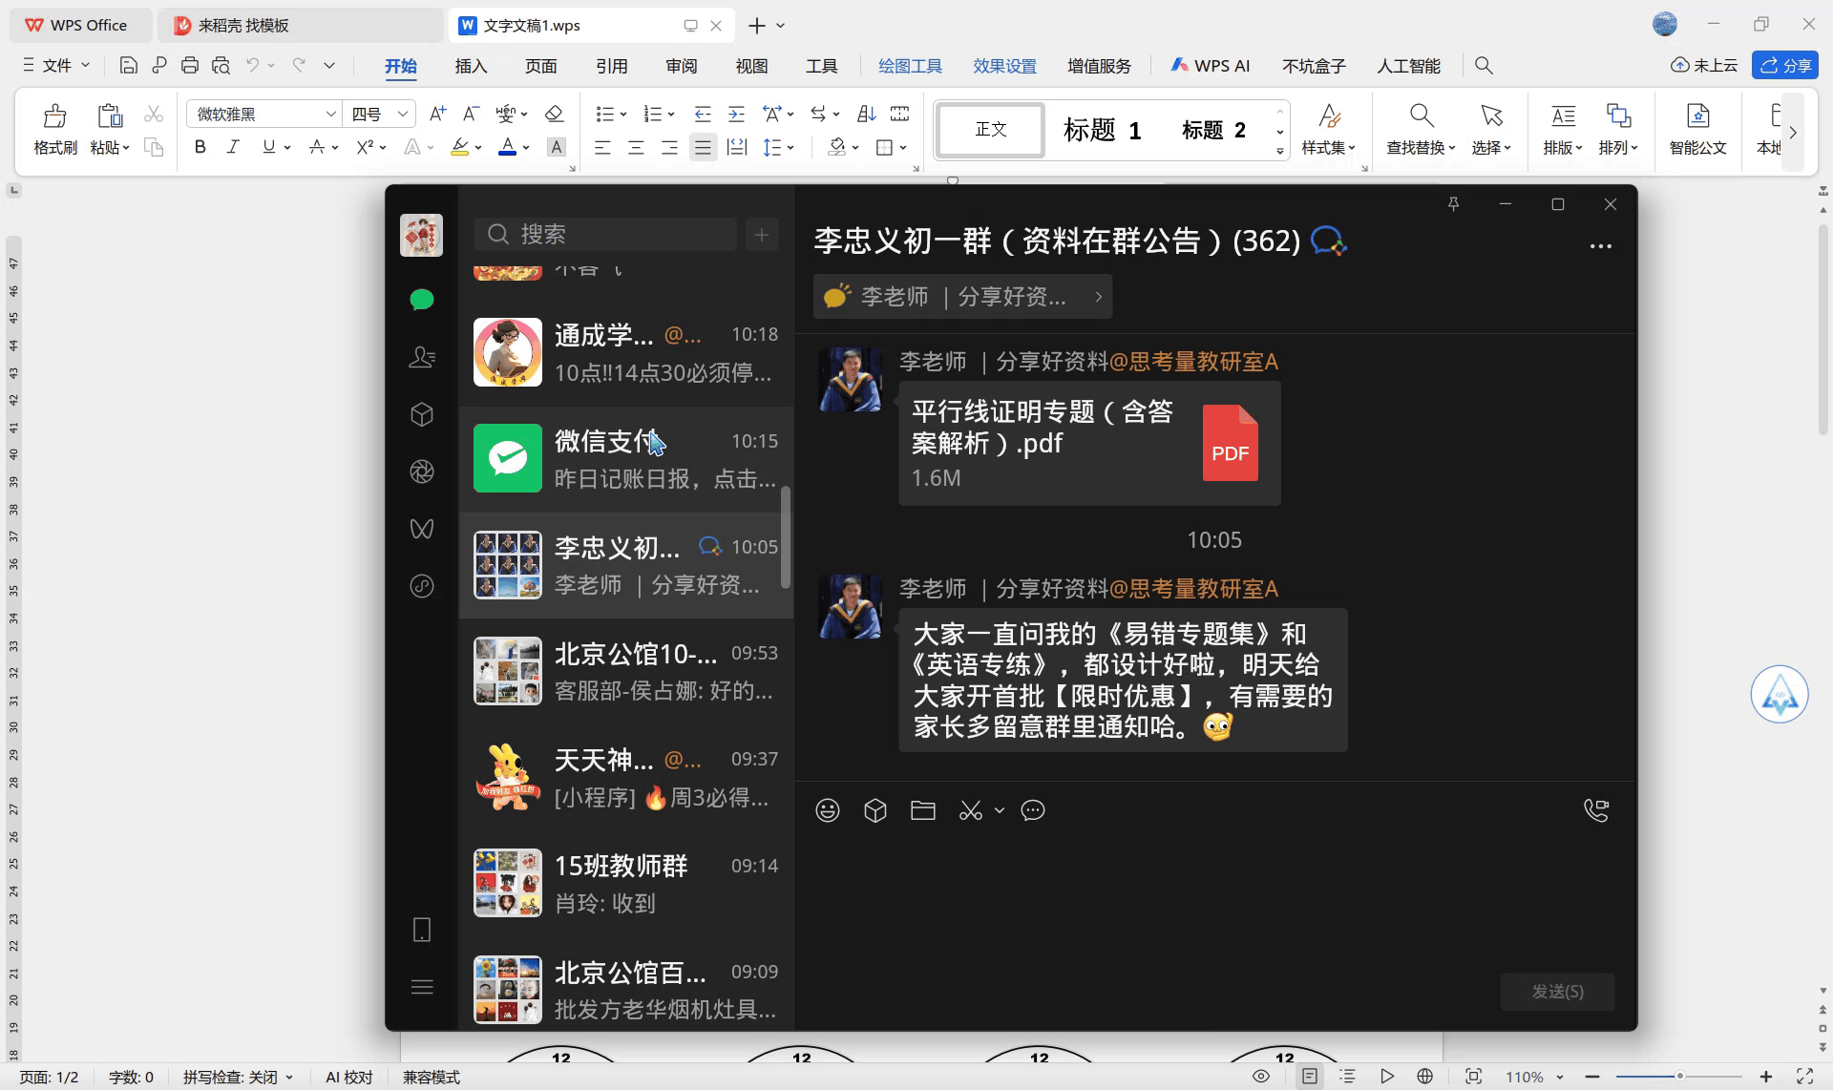
Task: Open WeChat favorites cube sidebar icon
Action: (x=422, y=414)
